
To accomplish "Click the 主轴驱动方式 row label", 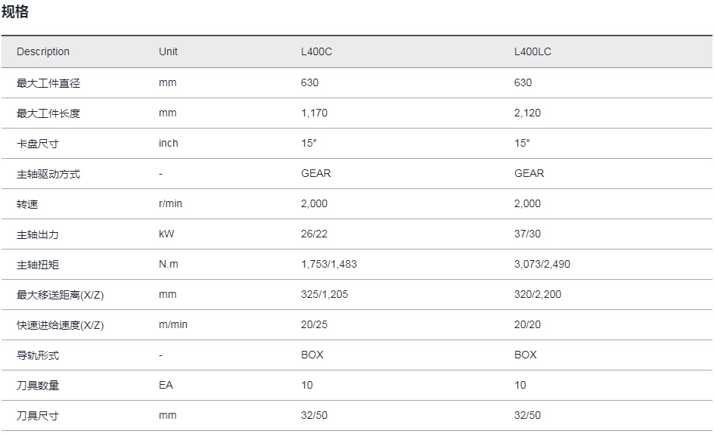I will tap(48, 173).
